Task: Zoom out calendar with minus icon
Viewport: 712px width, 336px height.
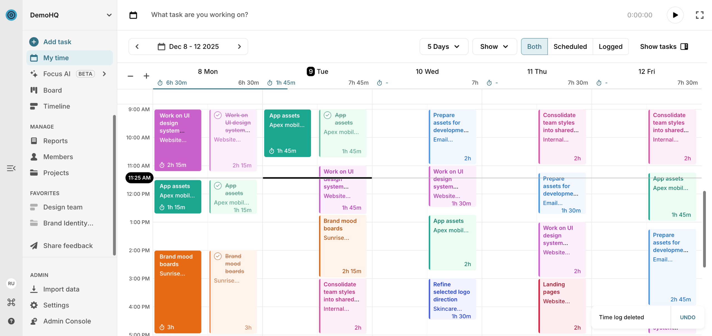Action: coord(130,76)
